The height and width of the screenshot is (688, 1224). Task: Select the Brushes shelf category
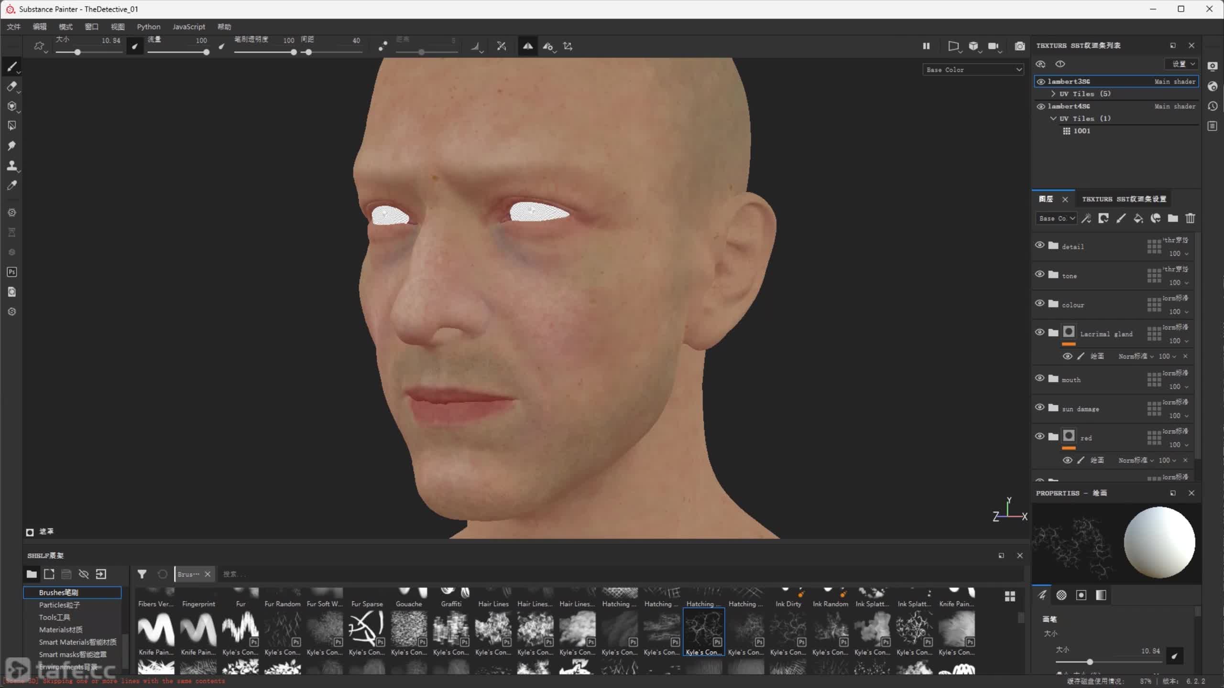point(72,592)
